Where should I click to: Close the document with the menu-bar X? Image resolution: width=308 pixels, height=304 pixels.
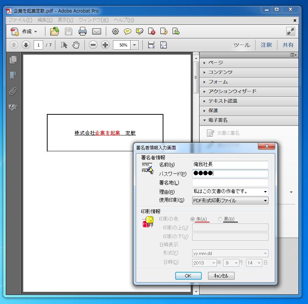pyautogui.click(x=295, y=20)
